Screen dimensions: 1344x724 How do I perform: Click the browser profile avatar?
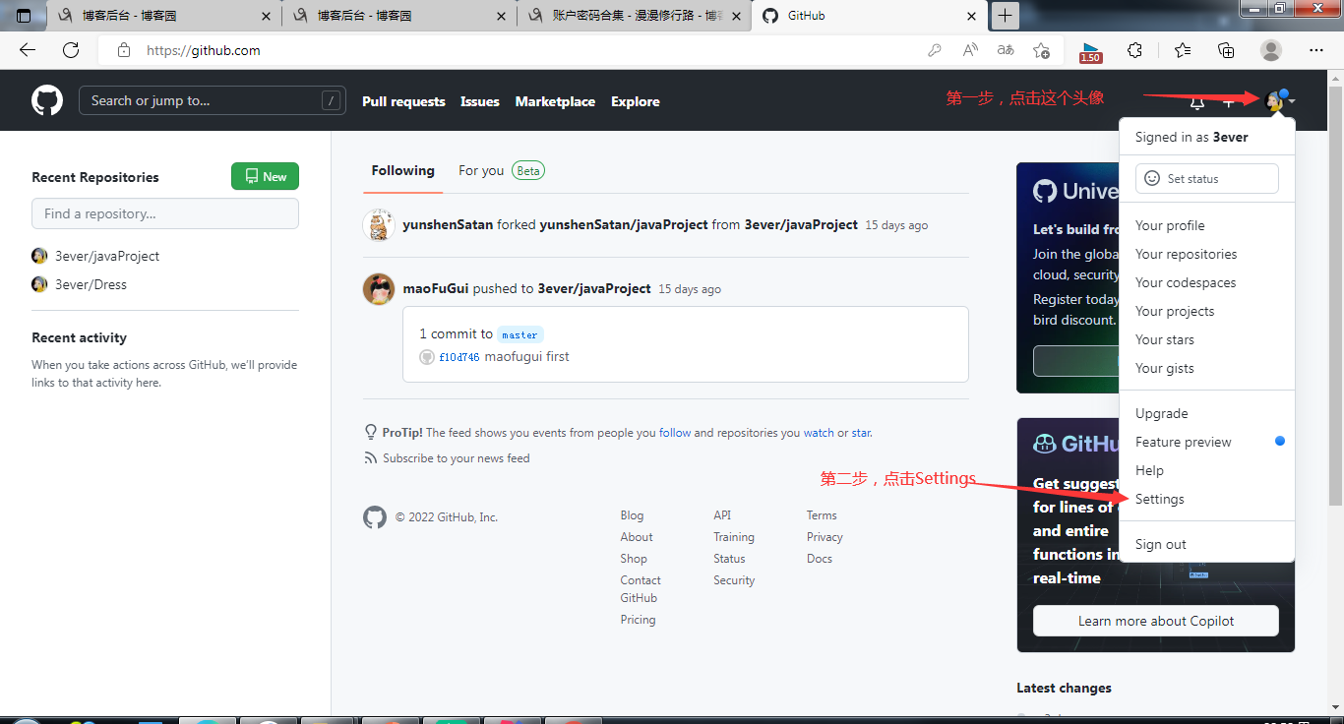tap(1271, 50)
